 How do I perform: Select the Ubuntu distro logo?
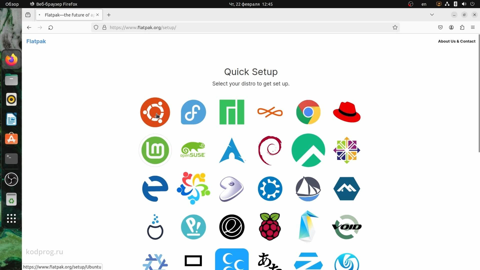(x=155, y=112)
